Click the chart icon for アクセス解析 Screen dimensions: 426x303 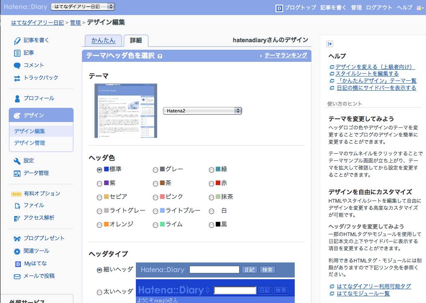17,218
